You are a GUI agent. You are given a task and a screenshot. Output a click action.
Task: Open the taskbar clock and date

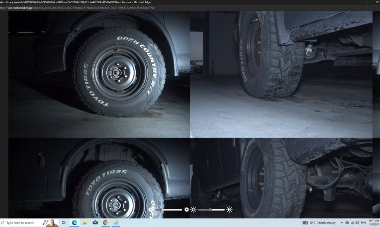pos(374,223)
